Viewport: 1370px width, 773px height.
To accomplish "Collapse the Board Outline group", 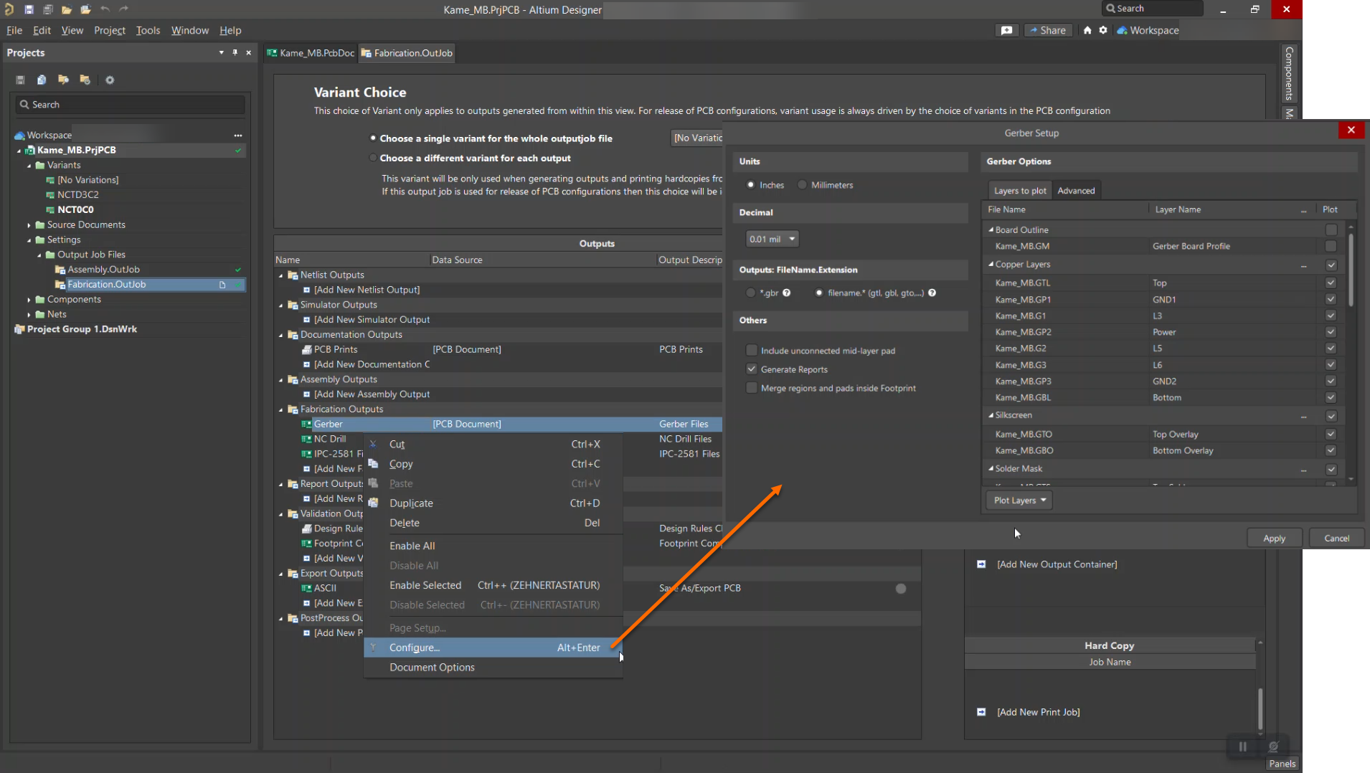I will (x=991, y=230).
